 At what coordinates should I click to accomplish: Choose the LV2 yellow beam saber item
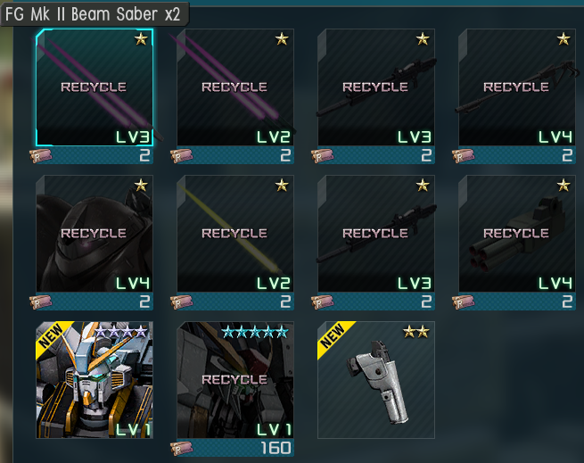(235, 234)
